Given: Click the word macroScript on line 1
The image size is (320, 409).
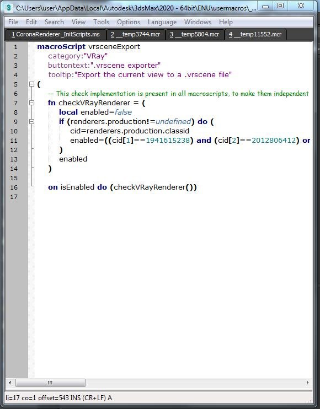Looking at the screenshot, I should 61,47.
